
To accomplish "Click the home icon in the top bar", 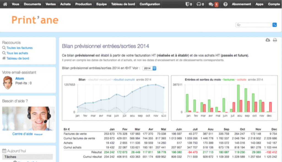I will (x=5, y=4).
